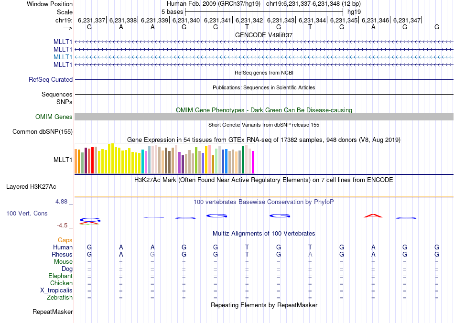454x323 pixels.
Task: Open the RefSeq Curated track label
Action: pyautogui.click(x=51, y=80)
